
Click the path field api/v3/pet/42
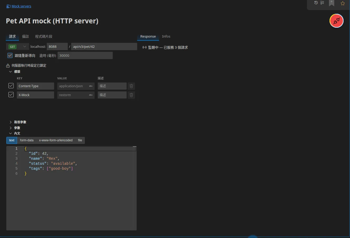[x=104, y=46]
